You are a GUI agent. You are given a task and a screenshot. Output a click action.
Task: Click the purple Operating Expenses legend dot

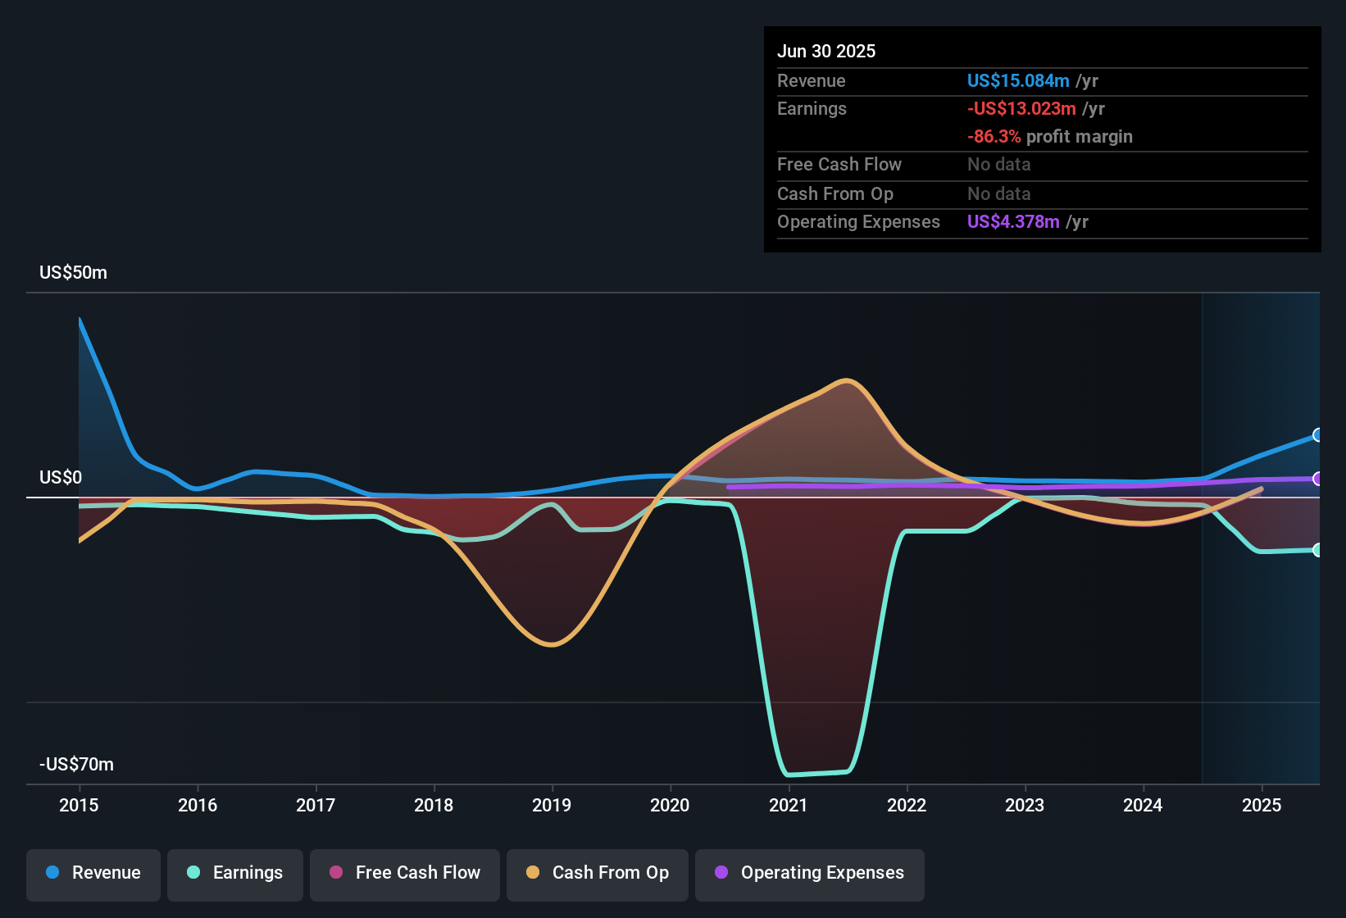pos(720,873)
